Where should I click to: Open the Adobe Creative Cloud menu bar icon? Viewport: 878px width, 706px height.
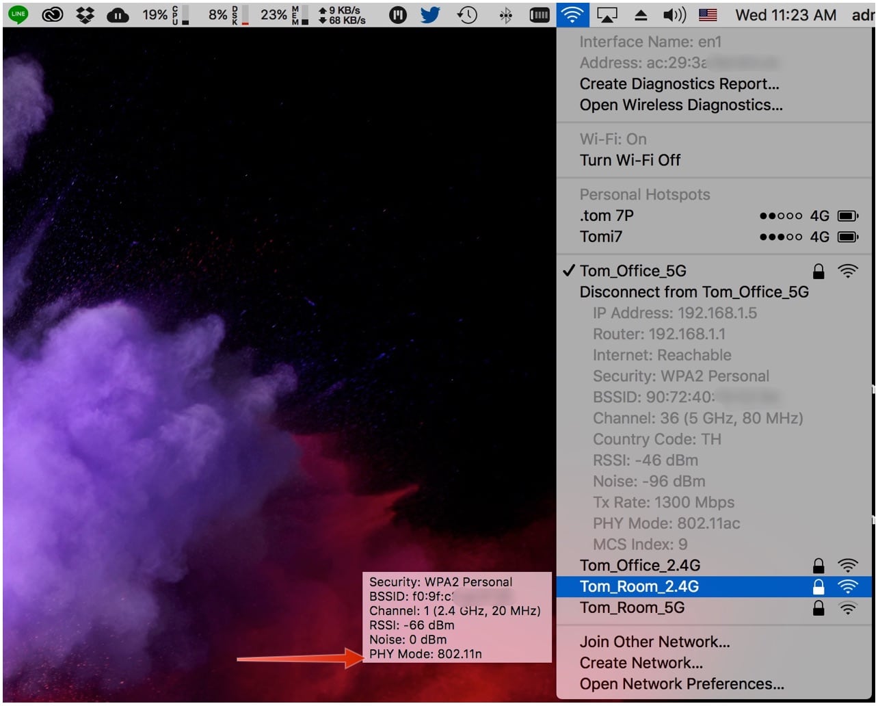click(x=52, y=14)
